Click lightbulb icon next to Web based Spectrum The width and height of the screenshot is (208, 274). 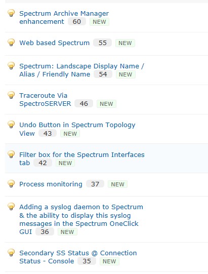click(11, 42)
